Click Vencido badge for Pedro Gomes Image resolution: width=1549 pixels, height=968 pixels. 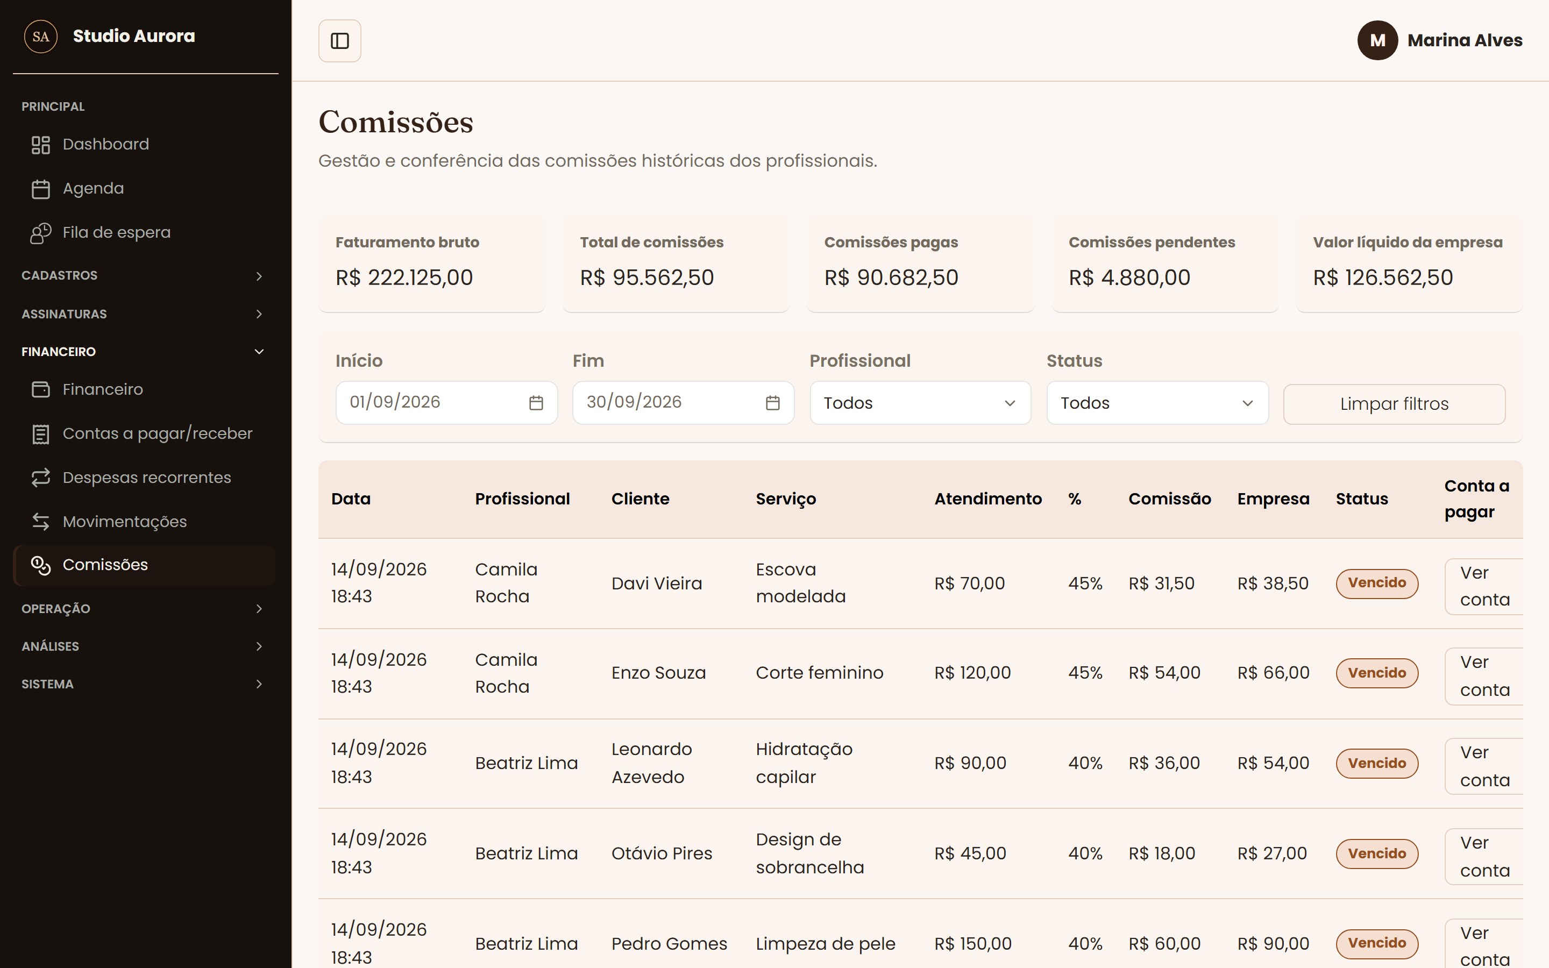1377,944
